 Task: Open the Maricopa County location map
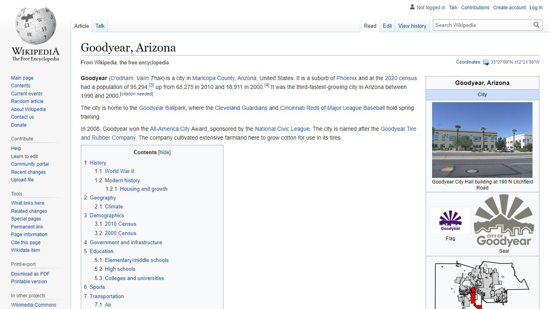pos(482,285)
